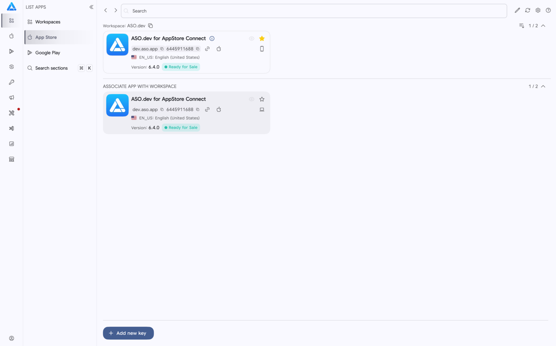Image resolution: width=556 pixels, height=346 pixels.
Task: Open the megaphone icon in the left rail
Action: (x=12, y=97)
